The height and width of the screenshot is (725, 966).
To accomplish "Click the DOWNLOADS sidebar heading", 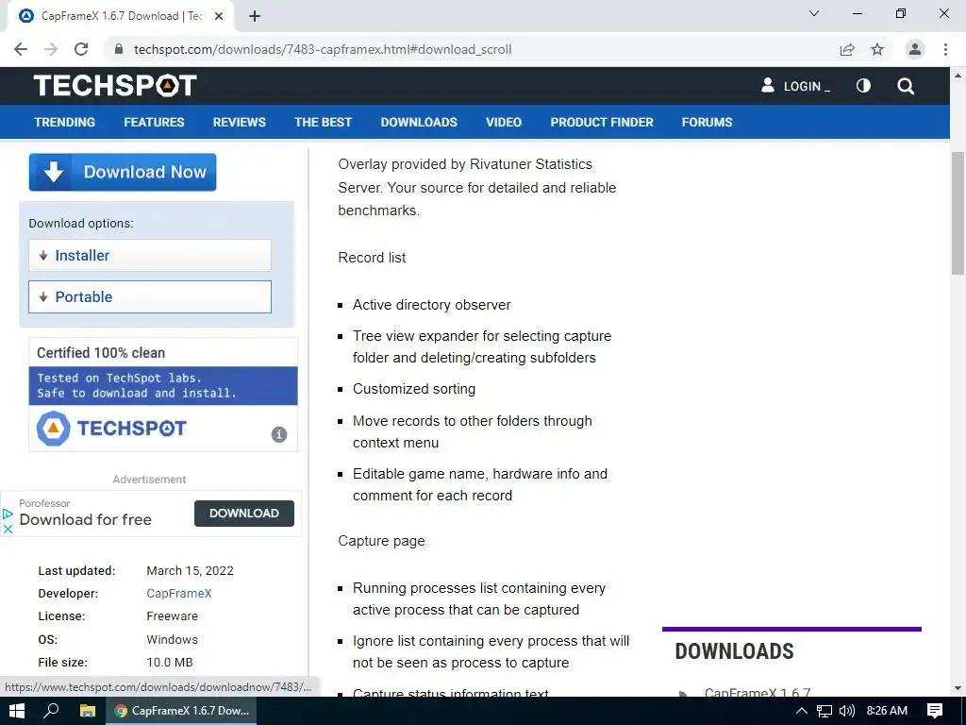I will tap(734, 651).
